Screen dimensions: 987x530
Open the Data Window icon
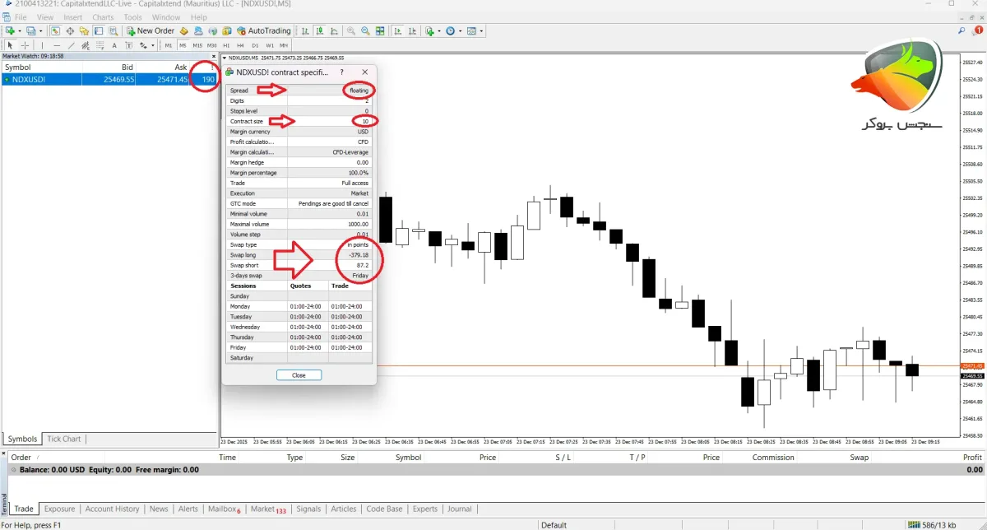(70, 30)
